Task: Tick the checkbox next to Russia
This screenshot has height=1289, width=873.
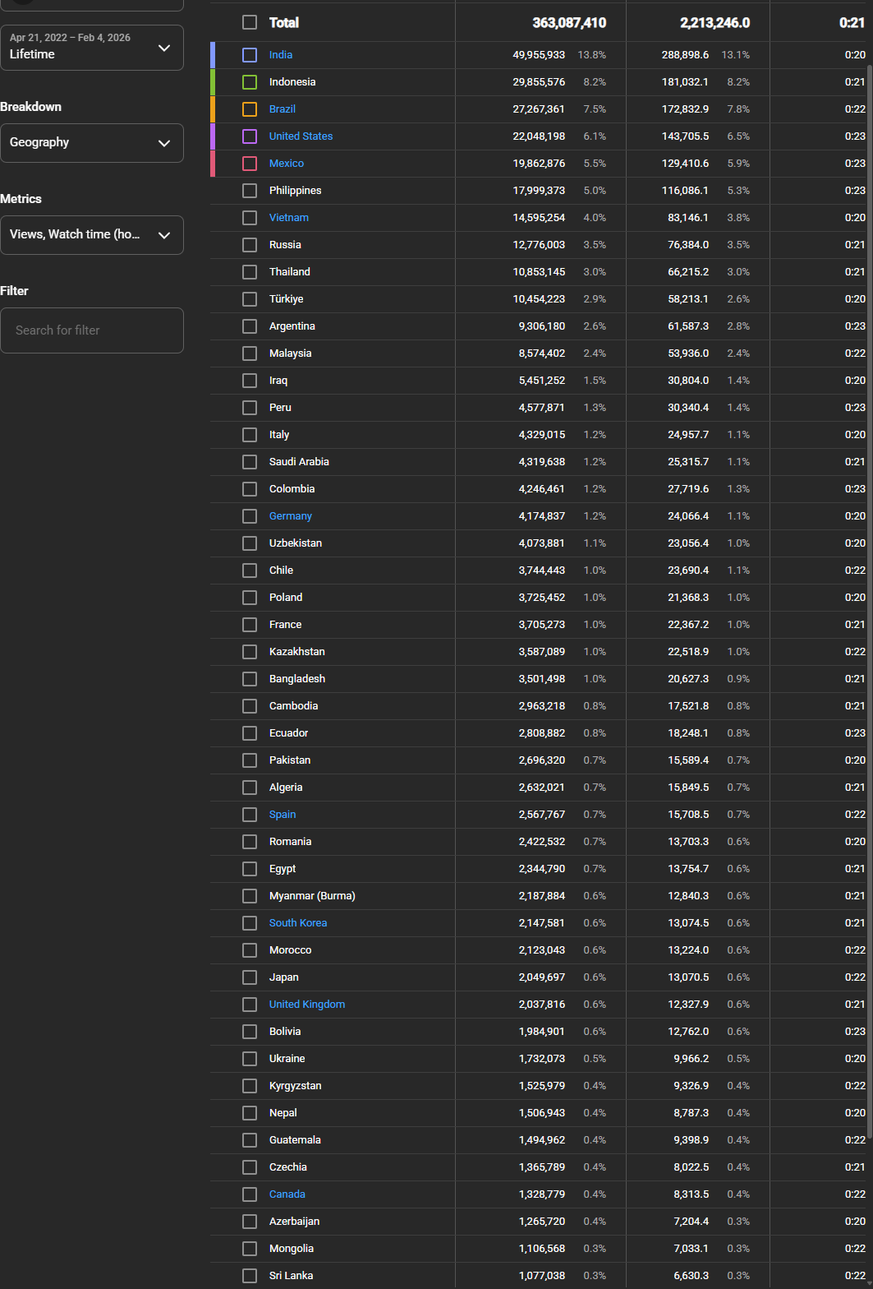Action: point(250,245)
